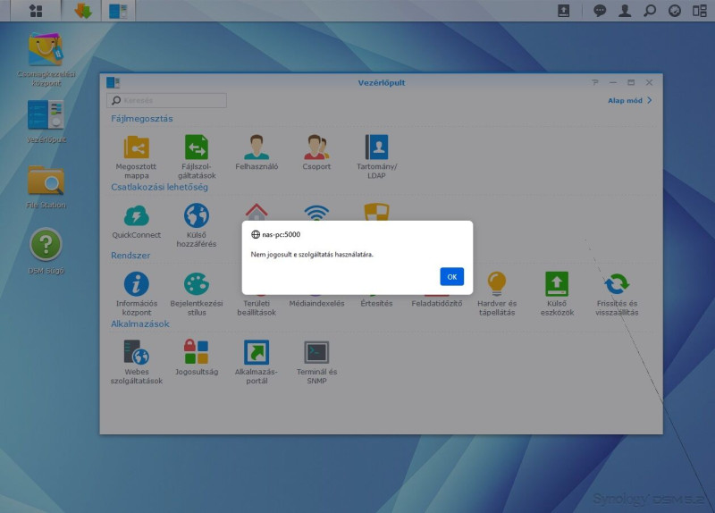715x513 pixels.
Task: Open the main menu grid button
Action: point(36,11)
